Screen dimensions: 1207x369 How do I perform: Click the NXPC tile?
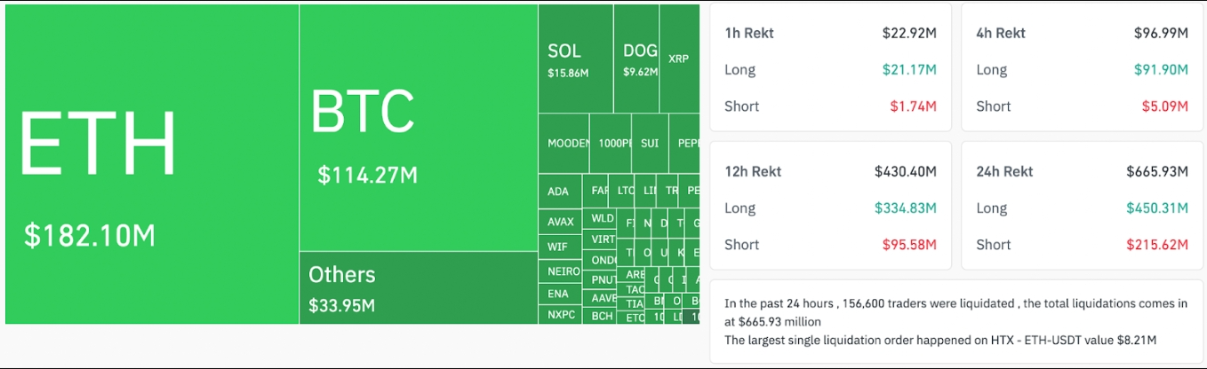click(x=560, y=315)
